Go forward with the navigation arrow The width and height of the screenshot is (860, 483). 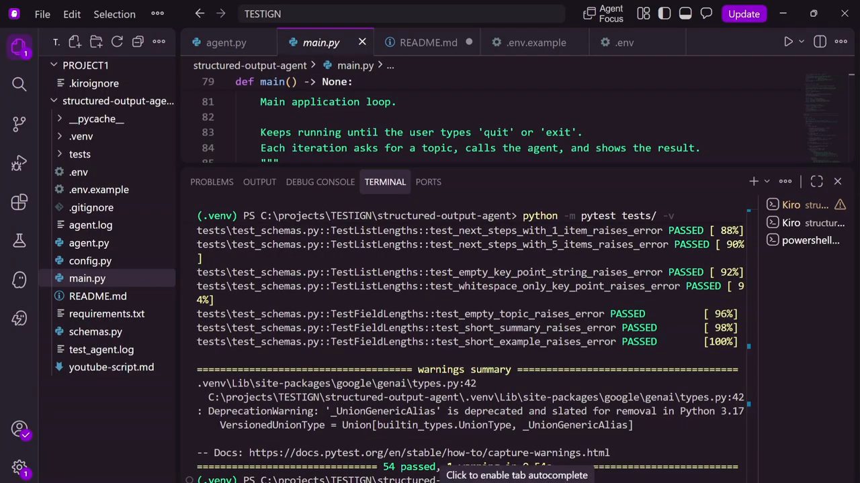click(x=221, y=13)
